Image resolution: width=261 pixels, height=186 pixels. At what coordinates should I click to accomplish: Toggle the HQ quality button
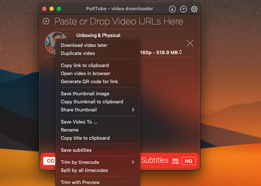[x=189, y=161]
